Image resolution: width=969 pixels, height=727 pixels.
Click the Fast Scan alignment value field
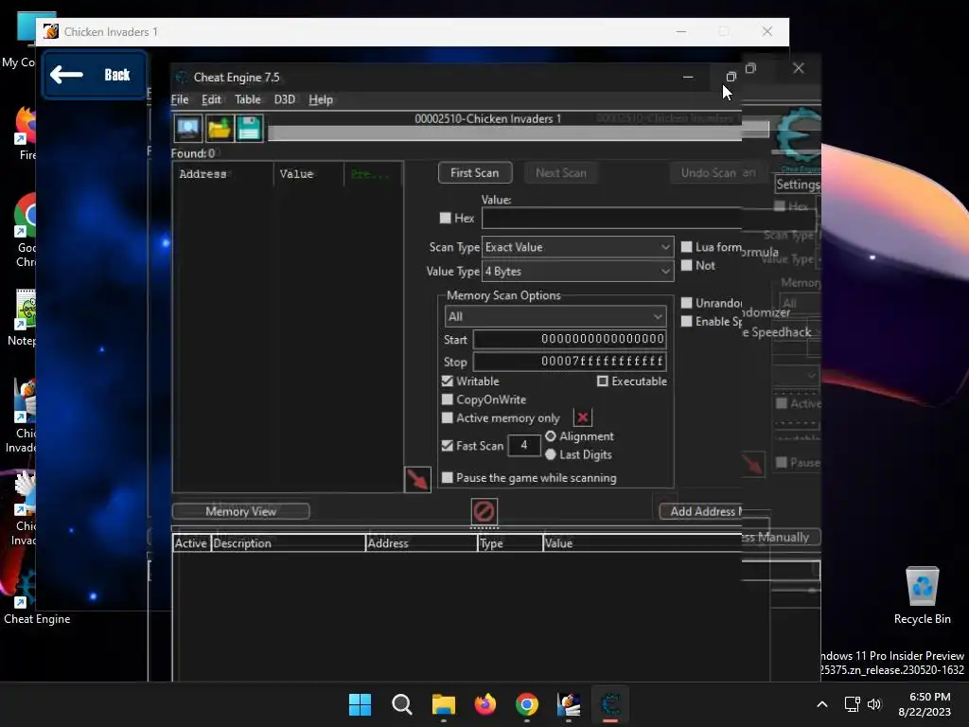[524, 445]
